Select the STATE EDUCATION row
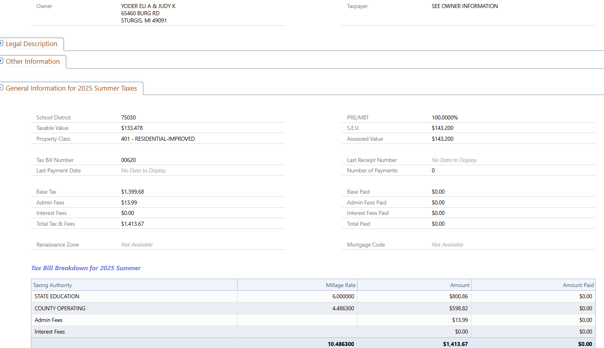The height and width of the screenshot is (348, 604). 57,297
